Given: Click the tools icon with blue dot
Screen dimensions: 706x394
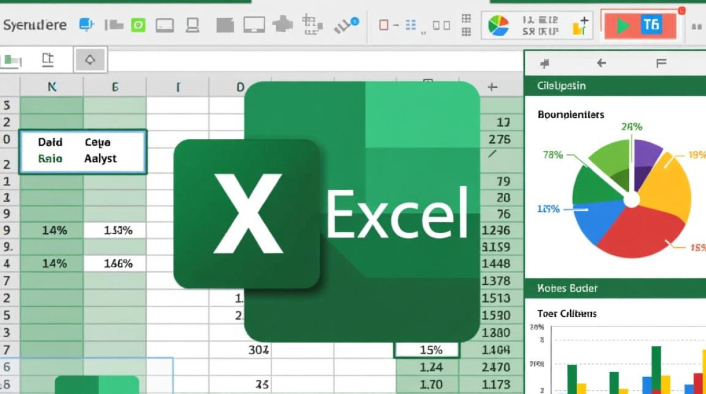Looking at the screenshot, I should click(x=347, y=24).
